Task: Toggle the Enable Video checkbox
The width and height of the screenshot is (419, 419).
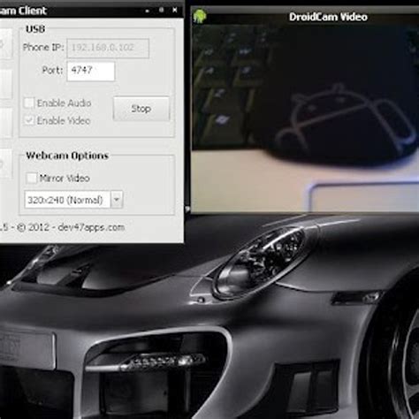Action: (x=29, y=120)
